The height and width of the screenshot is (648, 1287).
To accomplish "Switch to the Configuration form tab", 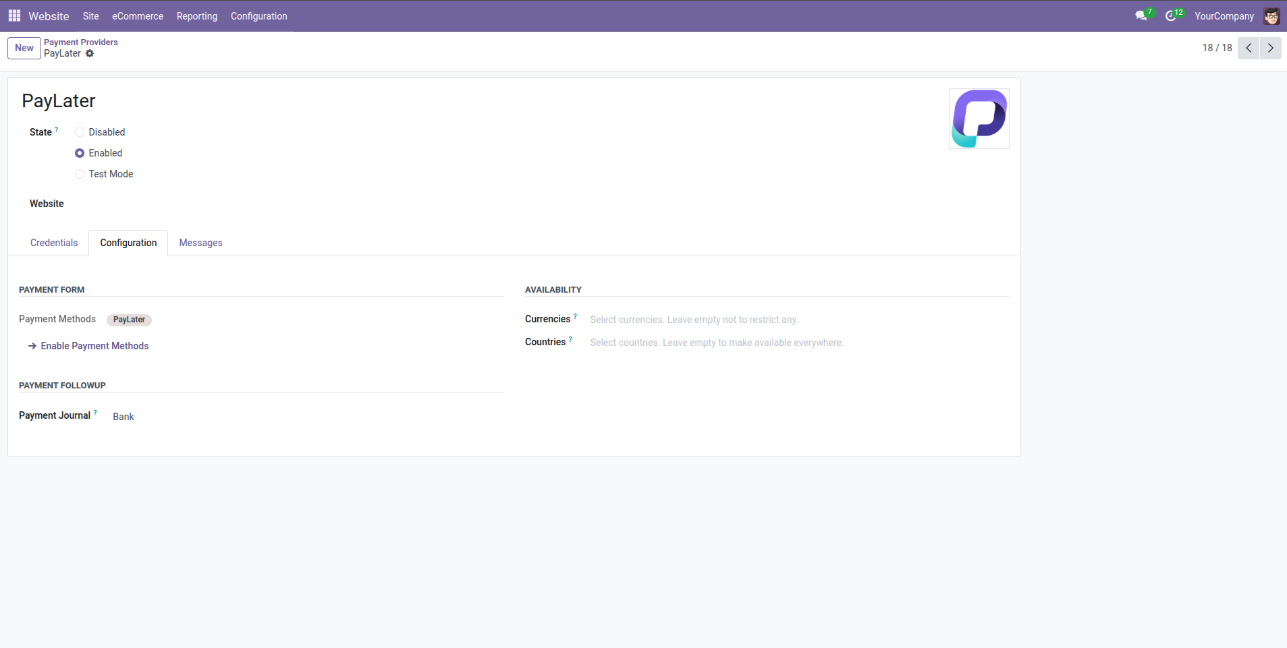I will [x=128, y=243].
